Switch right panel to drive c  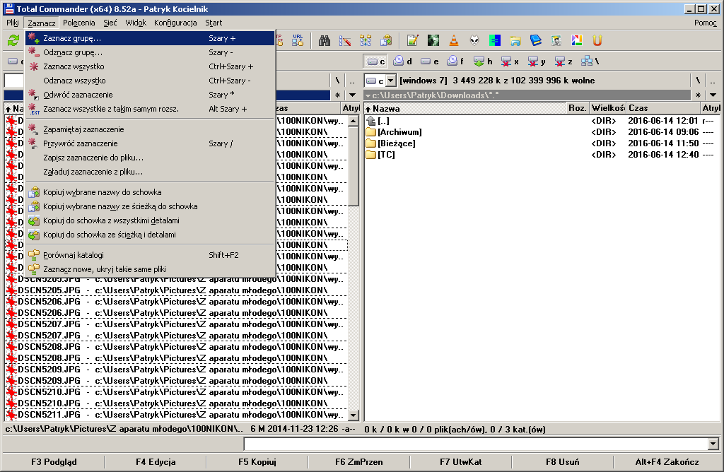pyautogui.click(x=376, y=61)
